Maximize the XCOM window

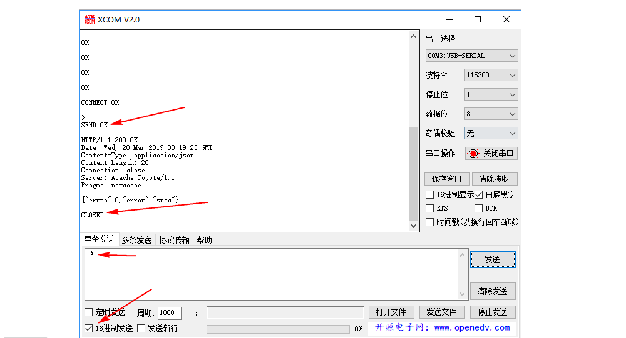point(478,19)
